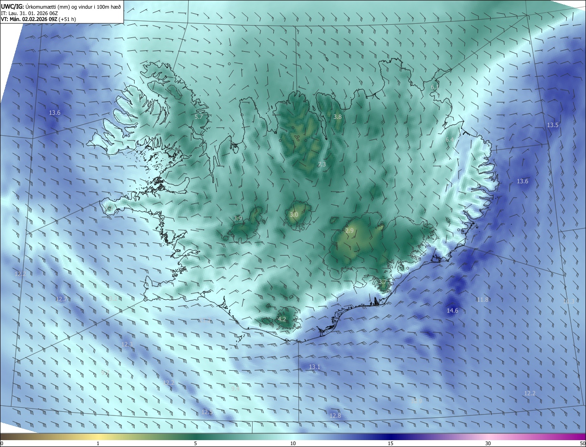This screenshot has height=447, width=586.
Task: Click the '15' label on the color scale
Action: coord(391,443)
